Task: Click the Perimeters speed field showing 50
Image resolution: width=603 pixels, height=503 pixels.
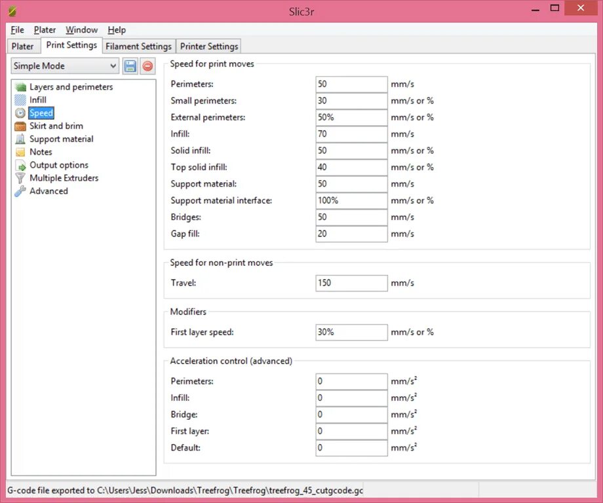Action: pyautogui.click(x=351, y=84)
